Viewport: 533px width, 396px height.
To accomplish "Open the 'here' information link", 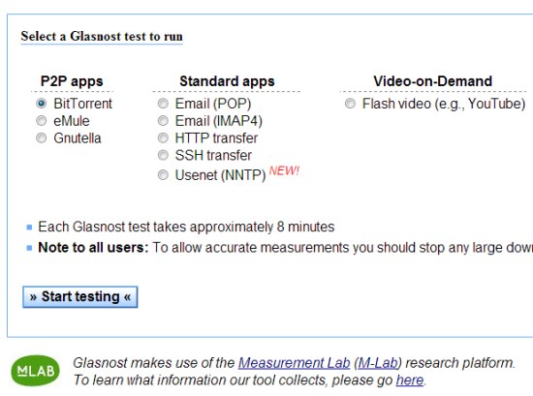I will [410, 380].
